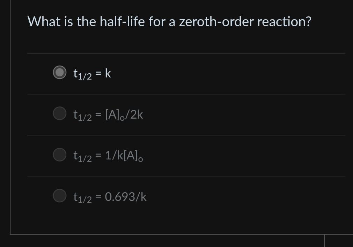Click the answer text t1/2 = 0.693/k
This screenshot has width=353, height=247.
(110, 196)
